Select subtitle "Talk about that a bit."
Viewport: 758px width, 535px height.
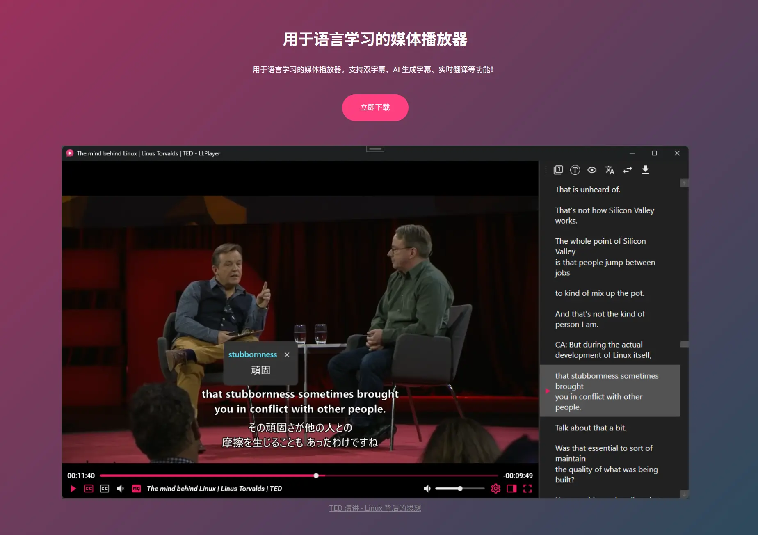click(591, 428)
